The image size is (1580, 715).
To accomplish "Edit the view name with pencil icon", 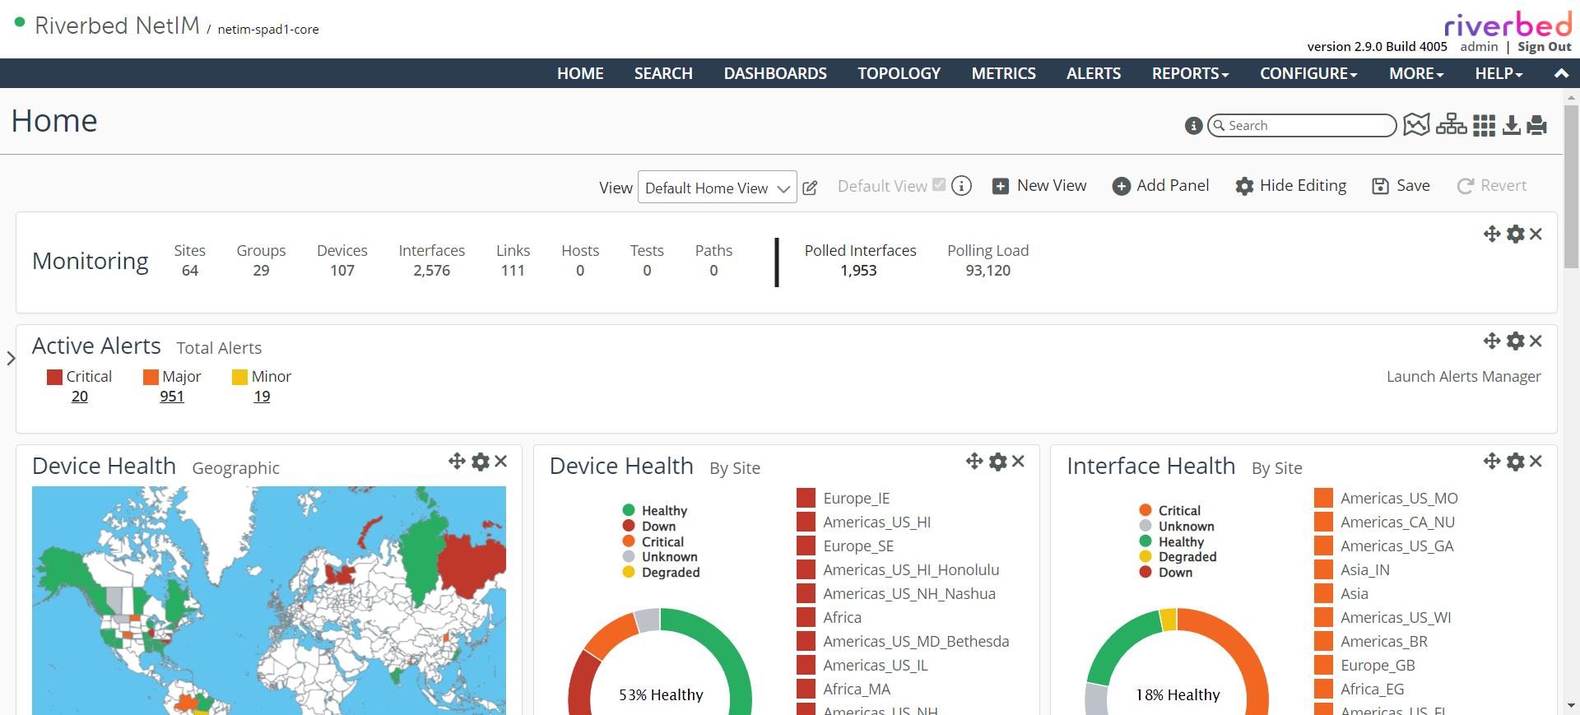I will 810,188.
